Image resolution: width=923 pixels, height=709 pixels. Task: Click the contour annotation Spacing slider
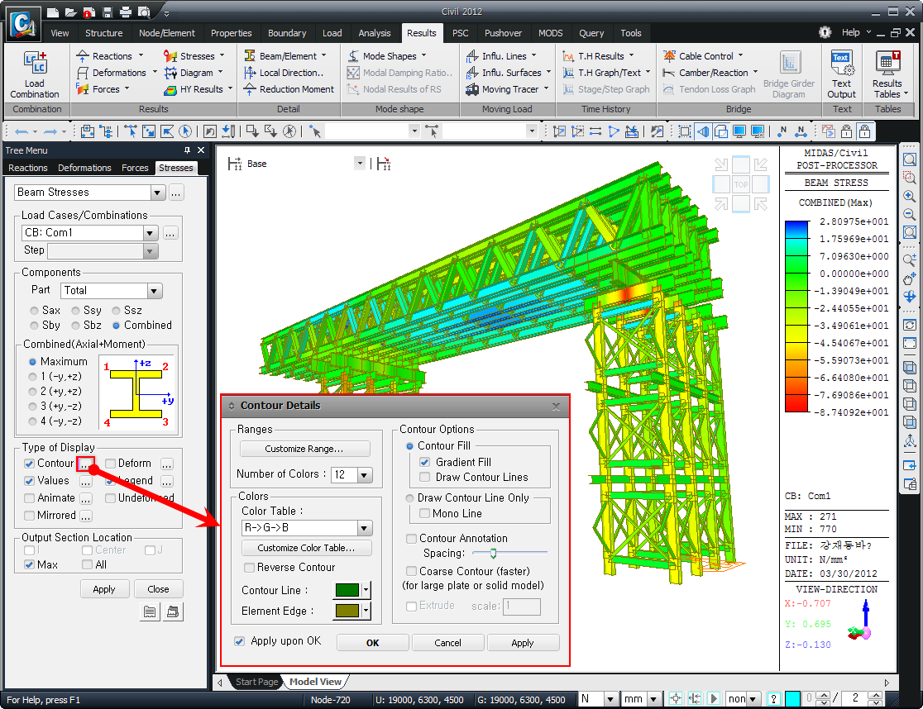[509, 553]
